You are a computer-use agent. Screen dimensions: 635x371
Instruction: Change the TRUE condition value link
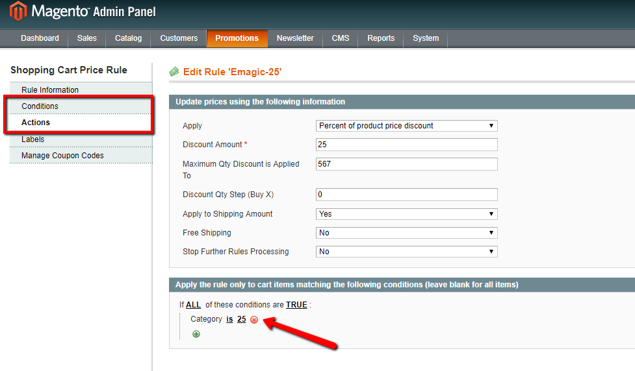pyautogui.click(x=296, y=305)
